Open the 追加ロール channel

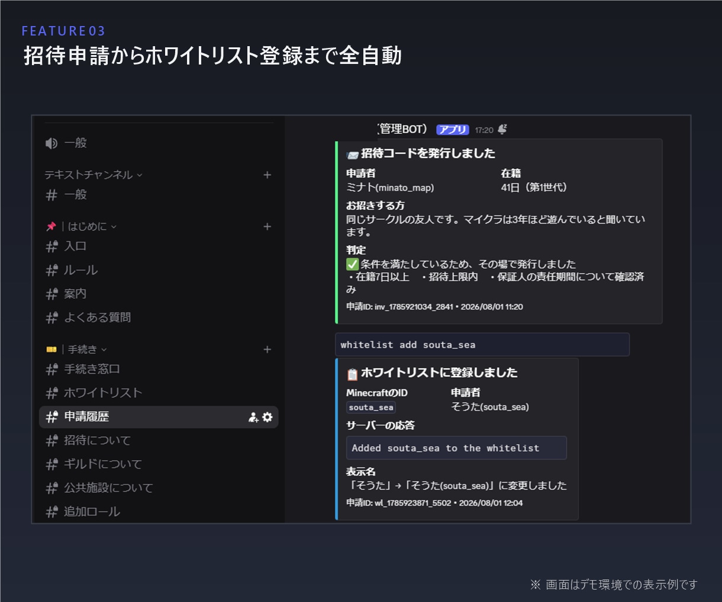click(159, 511)
